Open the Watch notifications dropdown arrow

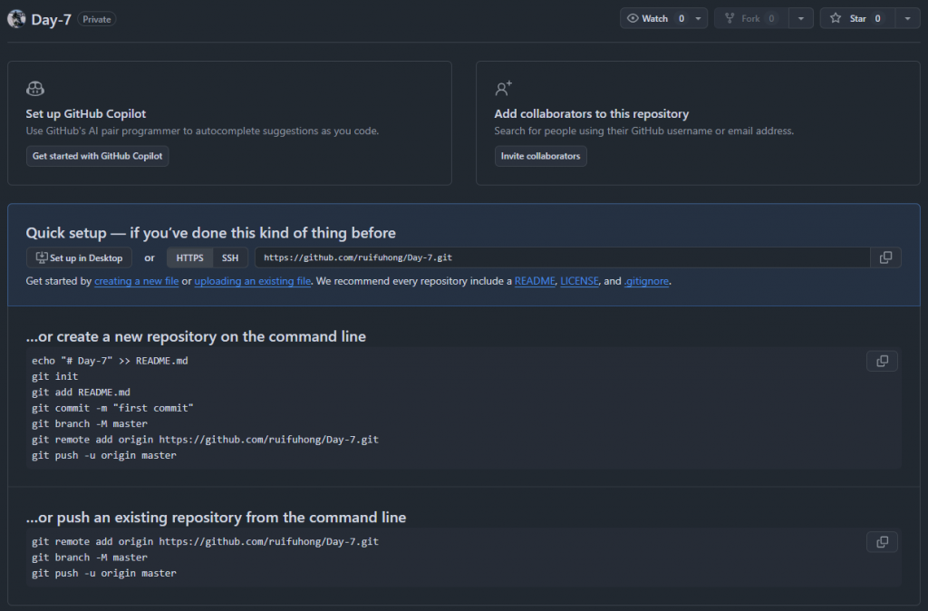pos(699,18)
